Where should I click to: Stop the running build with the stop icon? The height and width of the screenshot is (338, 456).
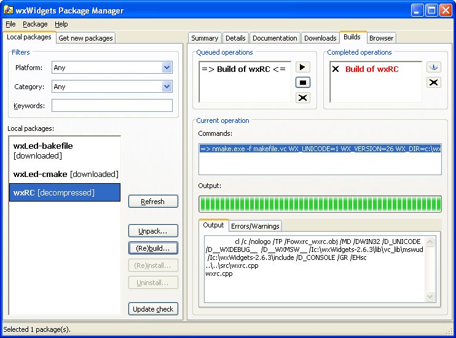pos(303,82)
